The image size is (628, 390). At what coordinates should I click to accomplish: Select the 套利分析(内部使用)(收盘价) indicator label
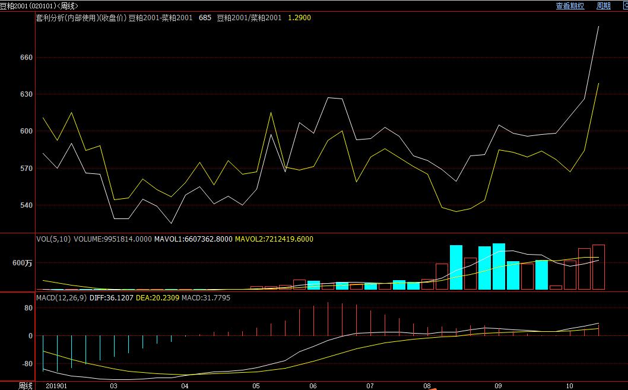click(x=81, y=18)
